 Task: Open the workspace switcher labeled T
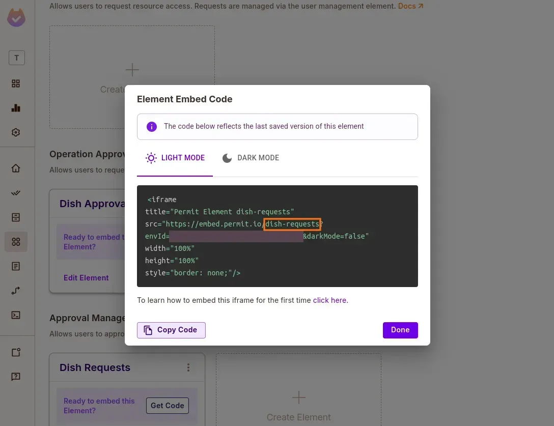16,58
